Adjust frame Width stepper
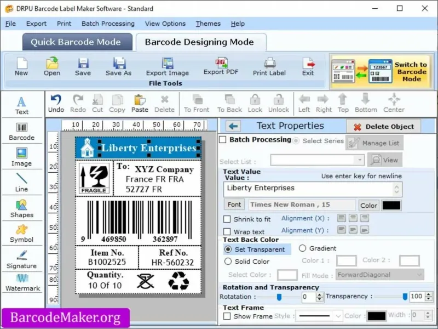The width and height of the screenshot is (438, 329). (x=428, y=315)
